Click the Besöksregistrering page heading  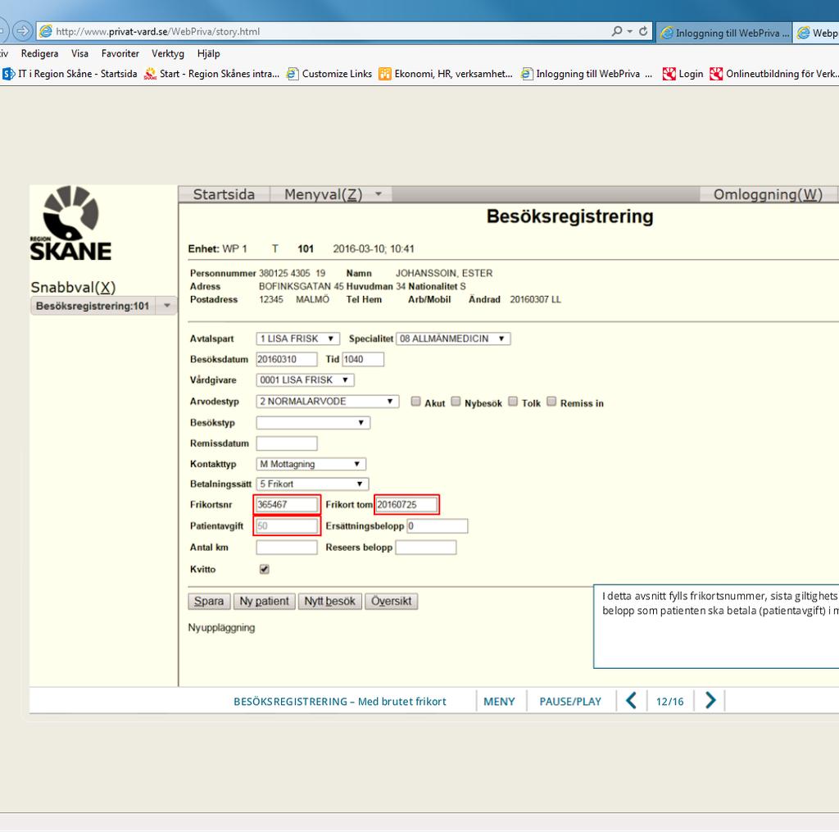point(570,216)
